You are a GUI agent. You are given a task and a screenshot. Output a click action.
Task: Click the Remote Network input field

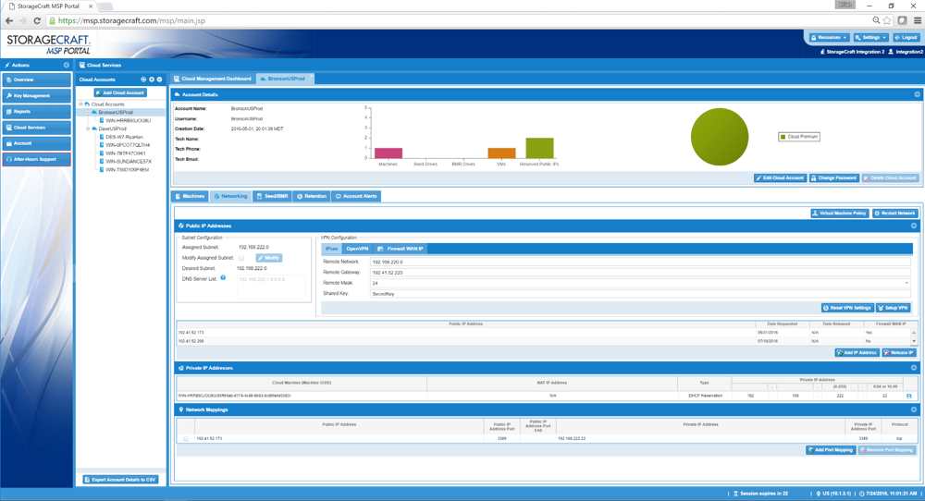640,262
